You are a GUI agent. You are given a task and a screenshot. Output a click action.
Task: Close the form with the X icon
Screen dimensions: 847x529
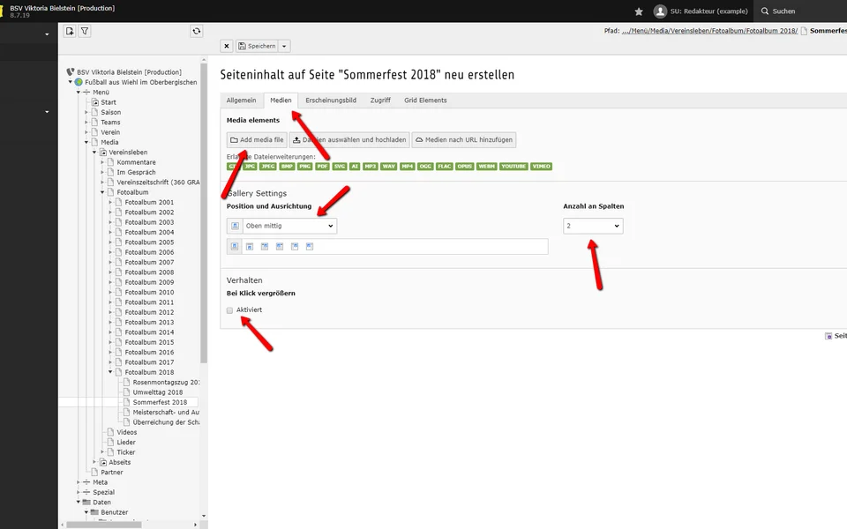coord(227,46)
